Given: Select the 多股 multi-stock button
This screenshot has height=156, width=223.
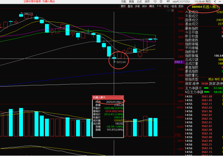Looking at the screenshot, I should (x=137, y=6).
